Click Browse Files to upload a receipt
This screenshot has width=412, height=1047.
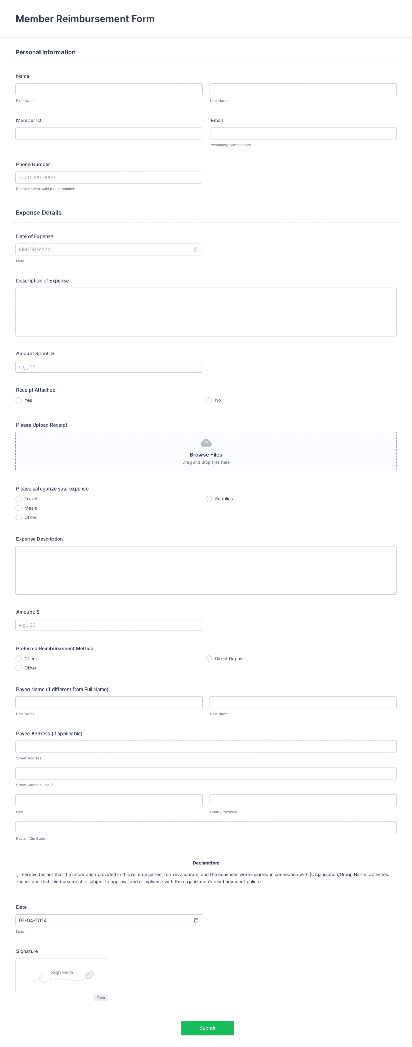coord(206,454)
